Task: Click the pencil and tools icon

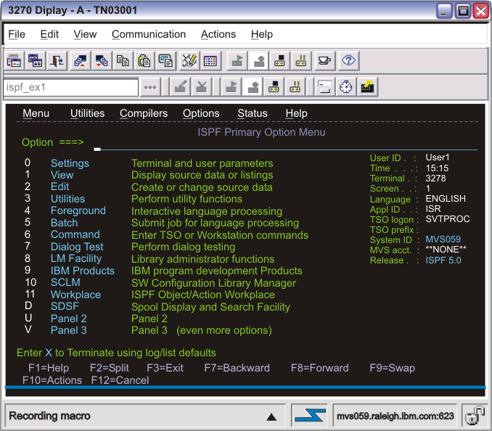Action: click(x=189, y=60)
